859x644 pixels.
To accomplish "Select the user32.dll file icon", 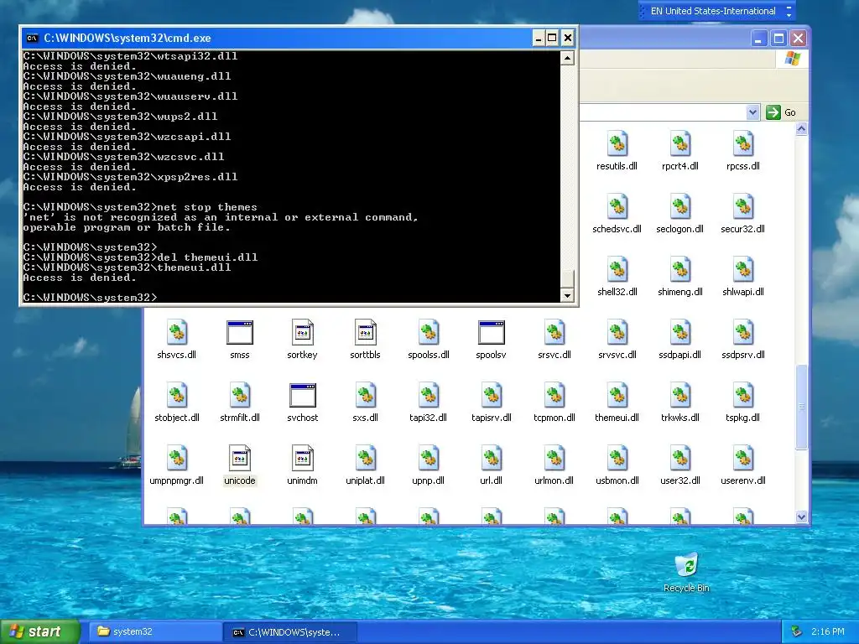I will click(679, 459).
